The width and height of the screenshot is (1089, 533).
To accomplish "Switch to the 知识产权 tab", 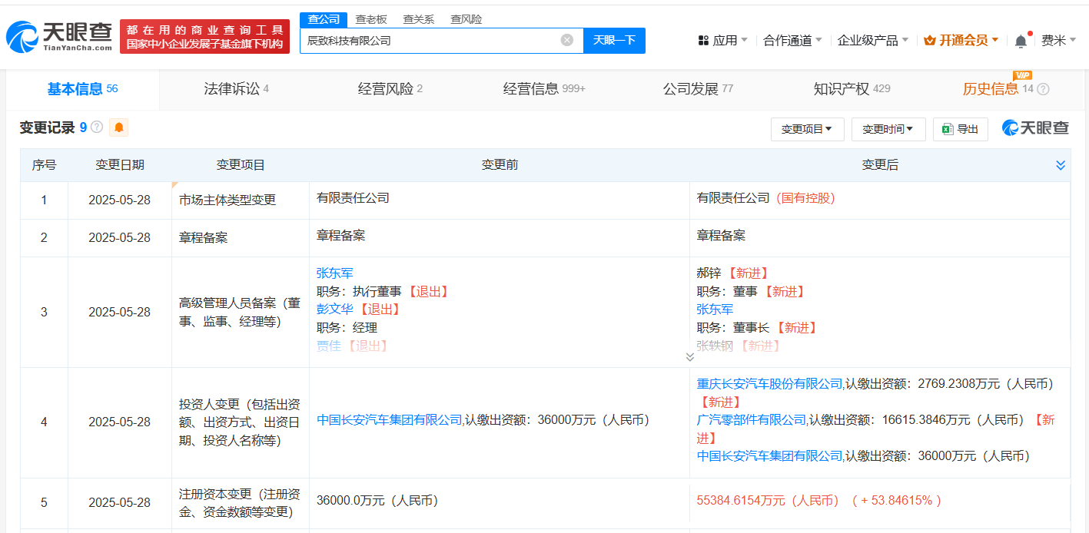I will coord(852,89).
